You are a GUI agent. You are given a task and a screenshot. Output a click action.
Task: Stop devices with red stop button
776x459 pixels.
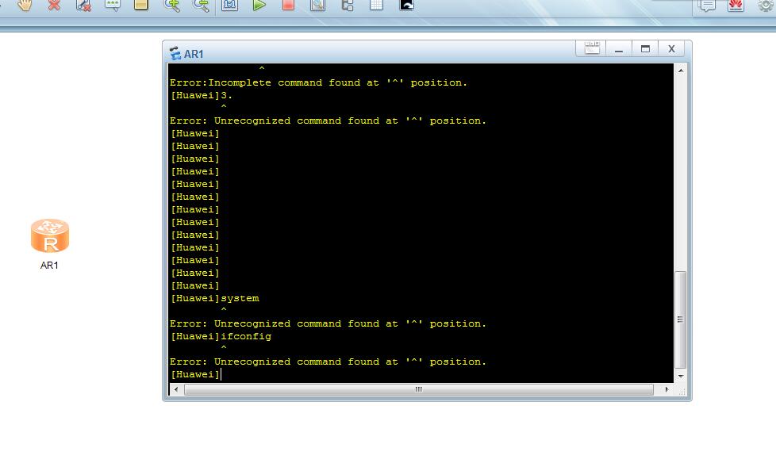pyautogui.click(x=288, y=6)
